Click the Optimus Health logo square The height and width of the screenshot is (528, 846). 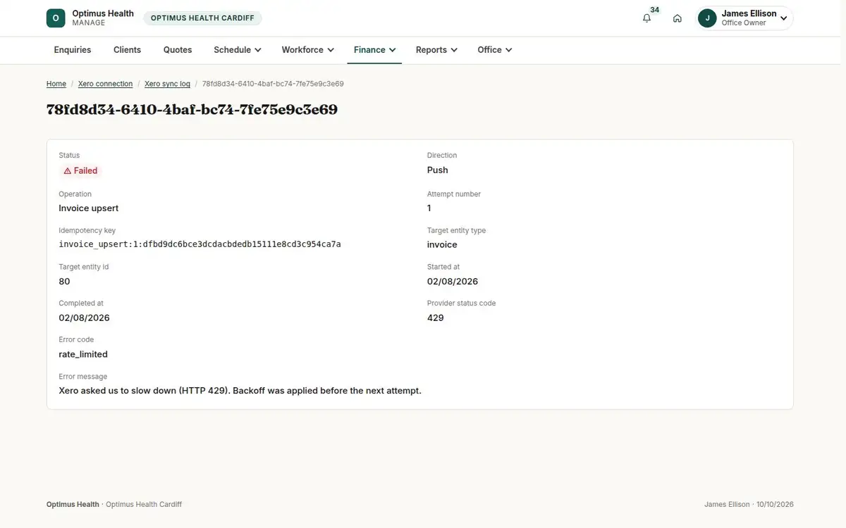pos(56,18)
